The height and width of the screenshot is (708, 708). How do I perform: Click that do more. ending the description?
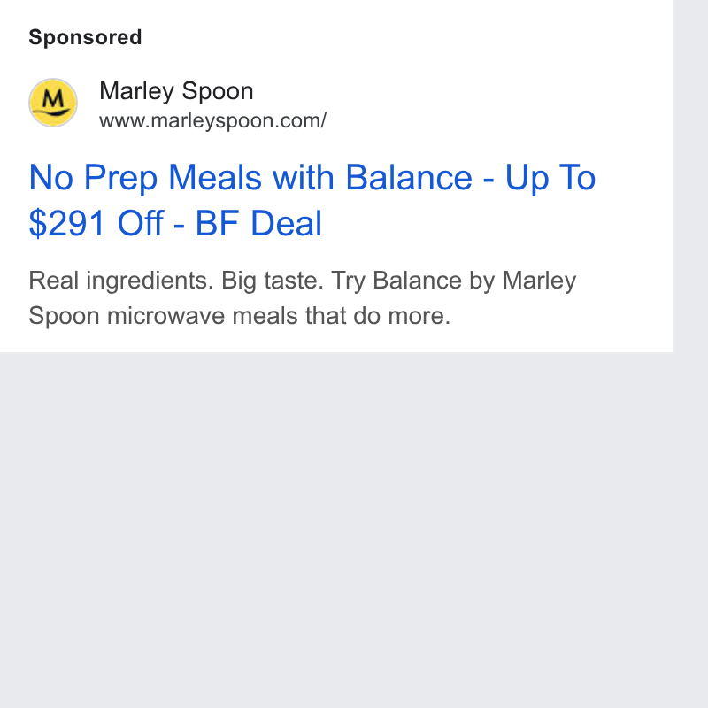coord(378,316)
